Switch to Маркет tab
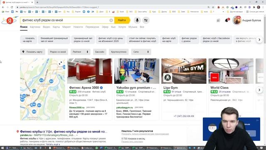 point(66,27)
